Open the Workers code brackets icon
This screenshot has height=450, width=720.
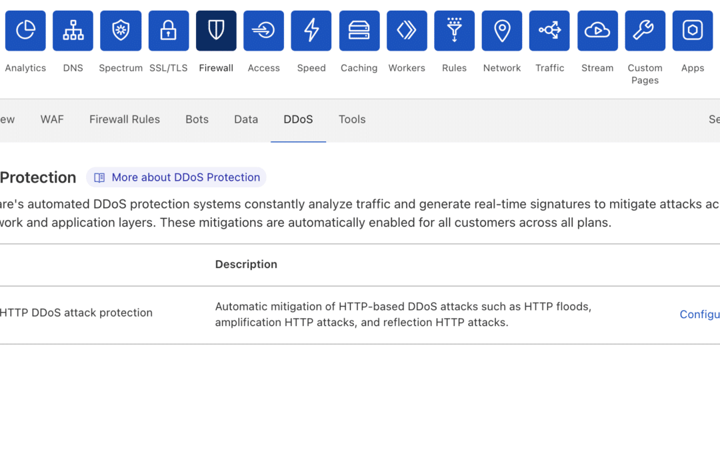tap(407, 30)
